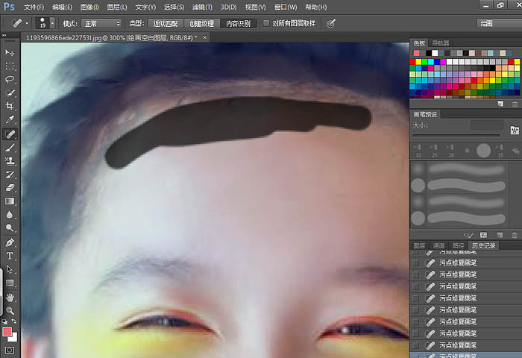Viewport: 522px width, 358px height.
Task: Swap foreground and background colors
Action: click(14, 321)
